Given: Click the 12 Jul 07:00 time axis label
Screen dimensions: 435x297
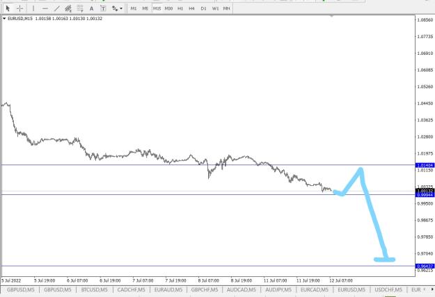Looking at the screenshot, I should (x=341, y=280).
